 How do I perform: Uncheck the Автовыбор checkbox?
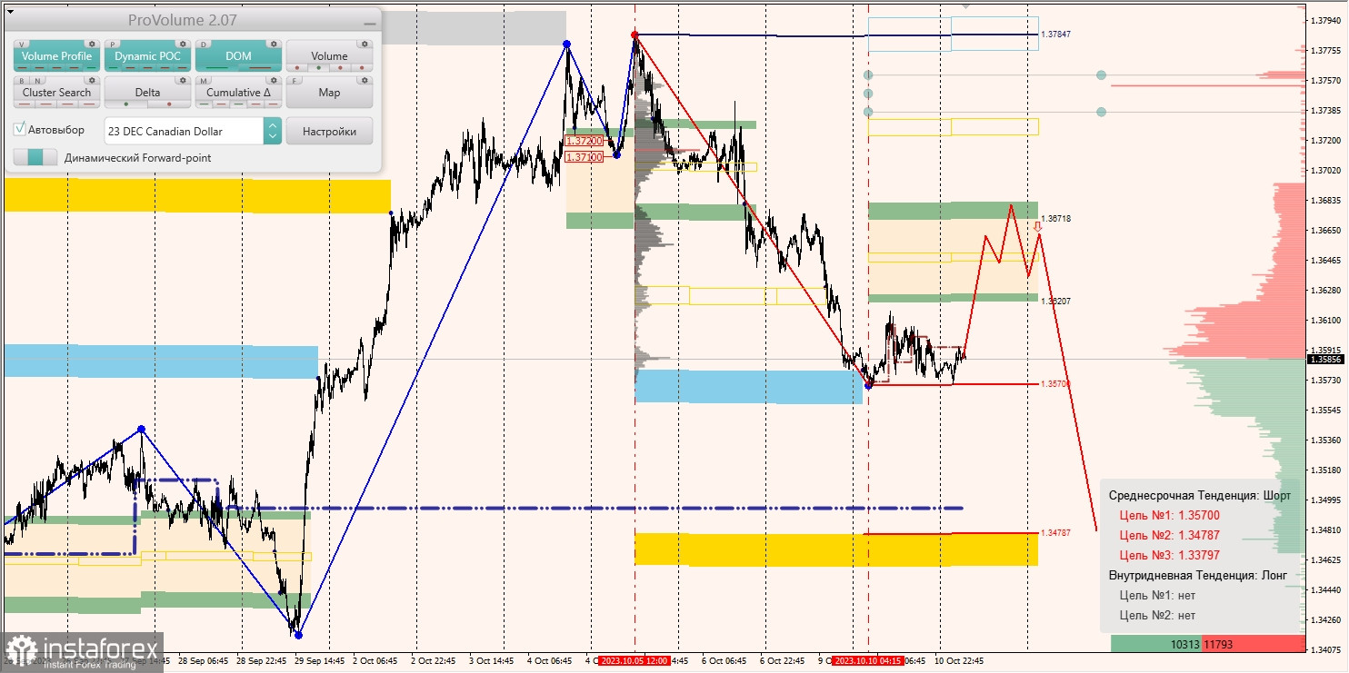20,130
